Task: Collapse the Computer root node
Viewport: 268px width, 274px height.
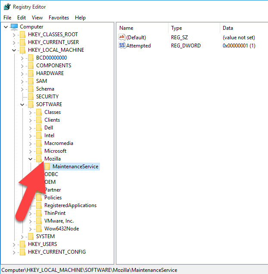Action: (6, 27)
